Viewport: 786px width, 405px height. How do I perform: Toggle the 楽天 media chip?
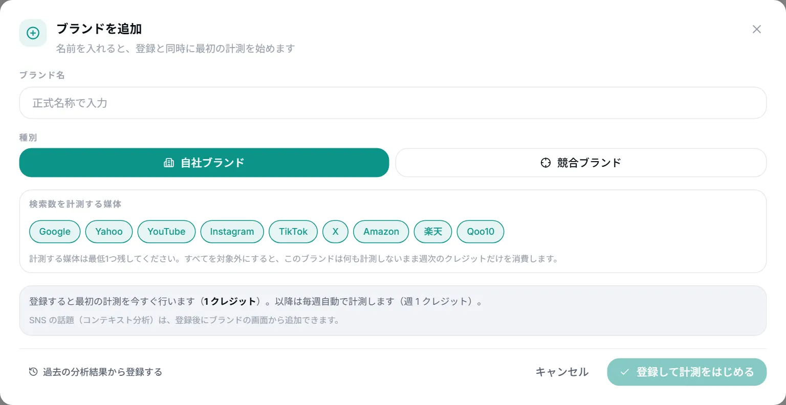pyautogui.click(x=433, y=232)
